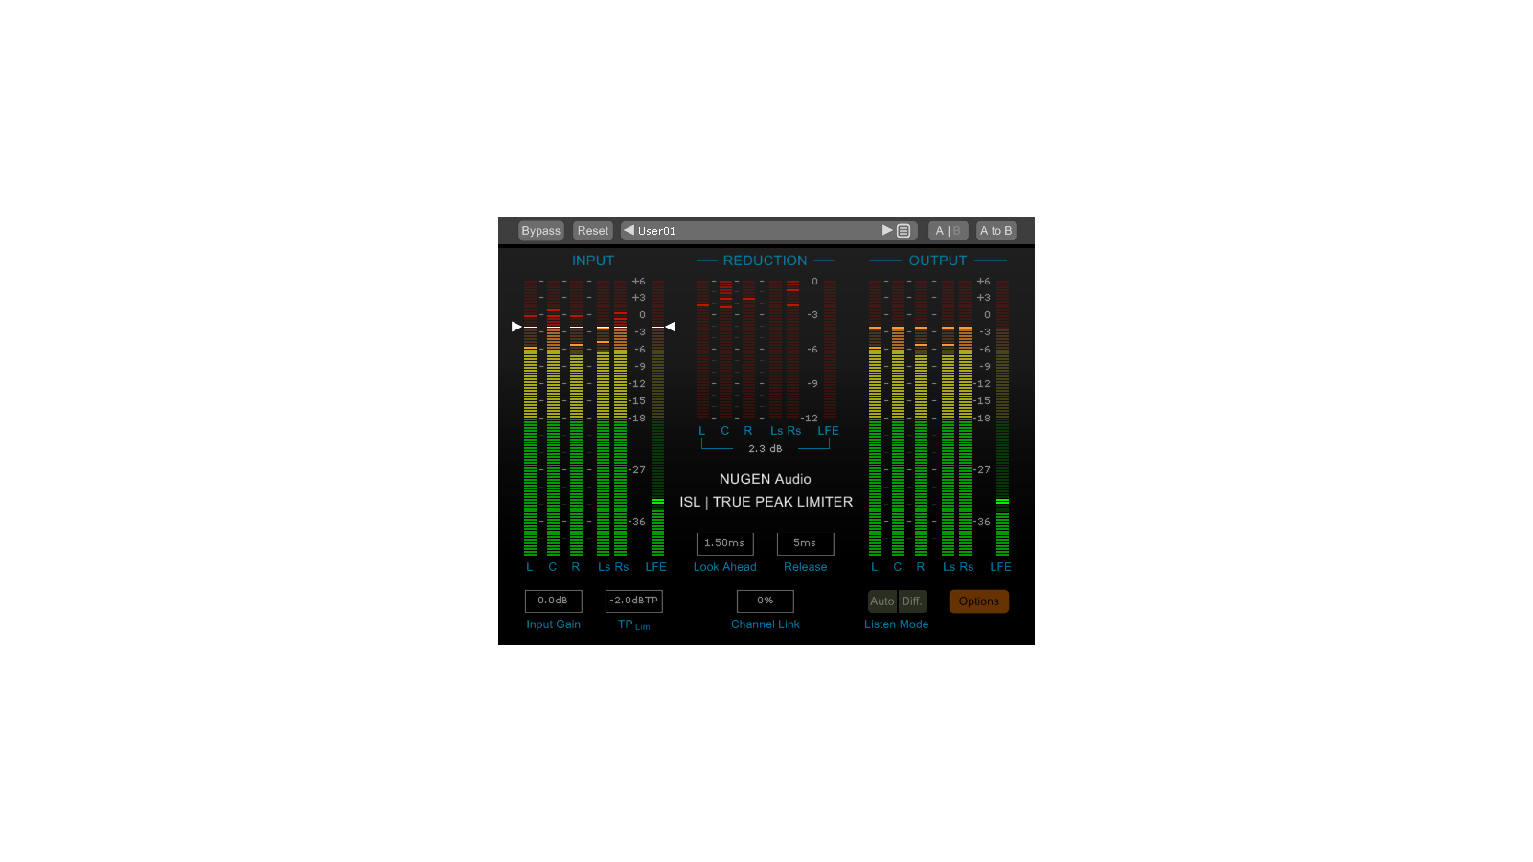The height and width of the screenshot is (862, 1533).
Task: Click the Look Ahead 1.50ms value box
Action: (x=724, y=543)
